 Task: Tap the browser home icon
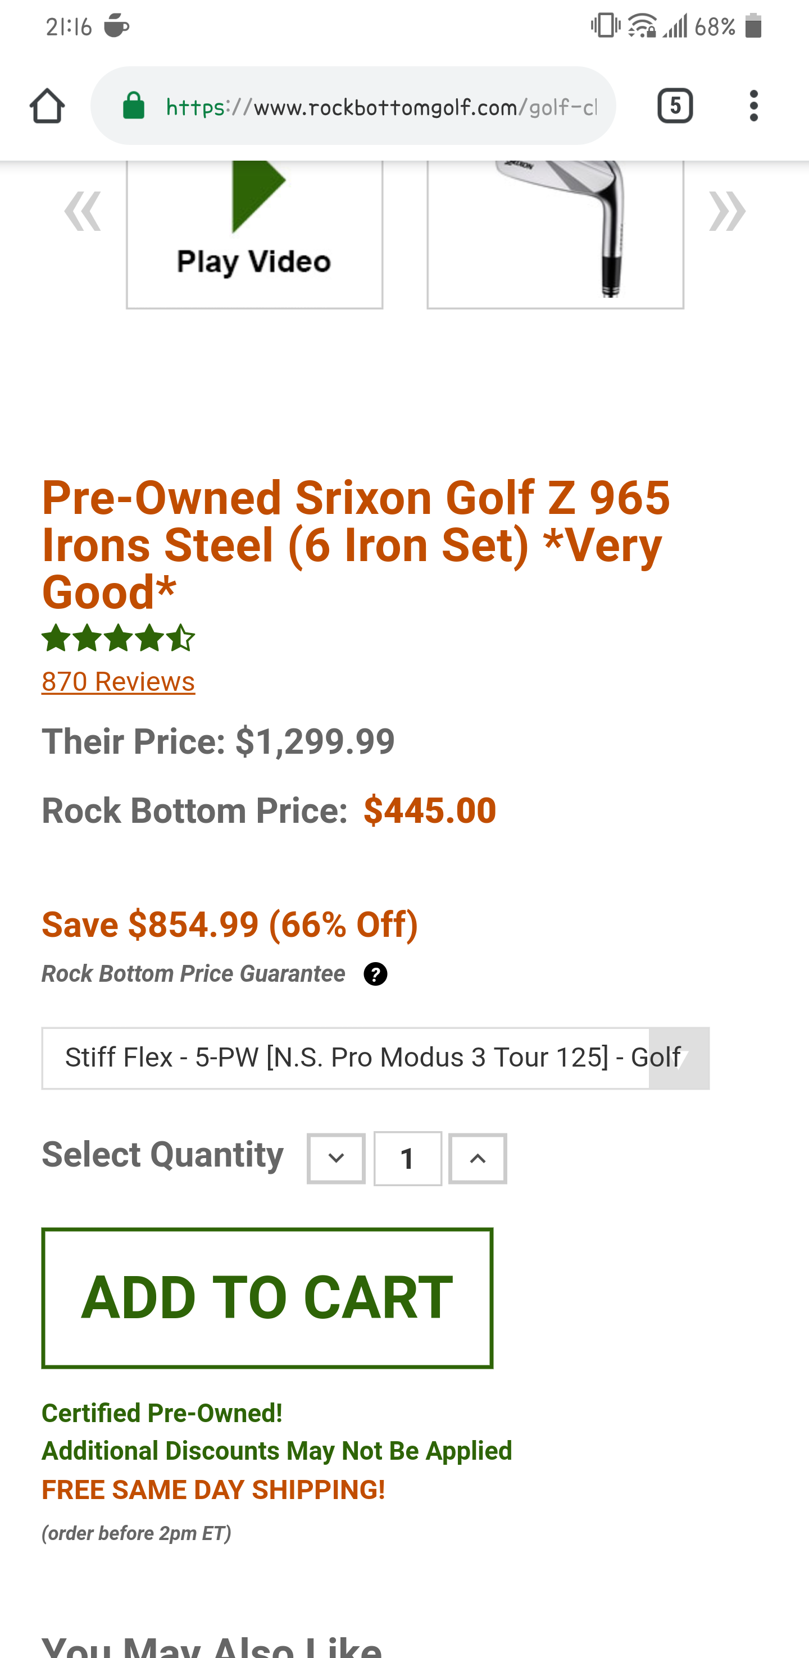coord(47,106)
